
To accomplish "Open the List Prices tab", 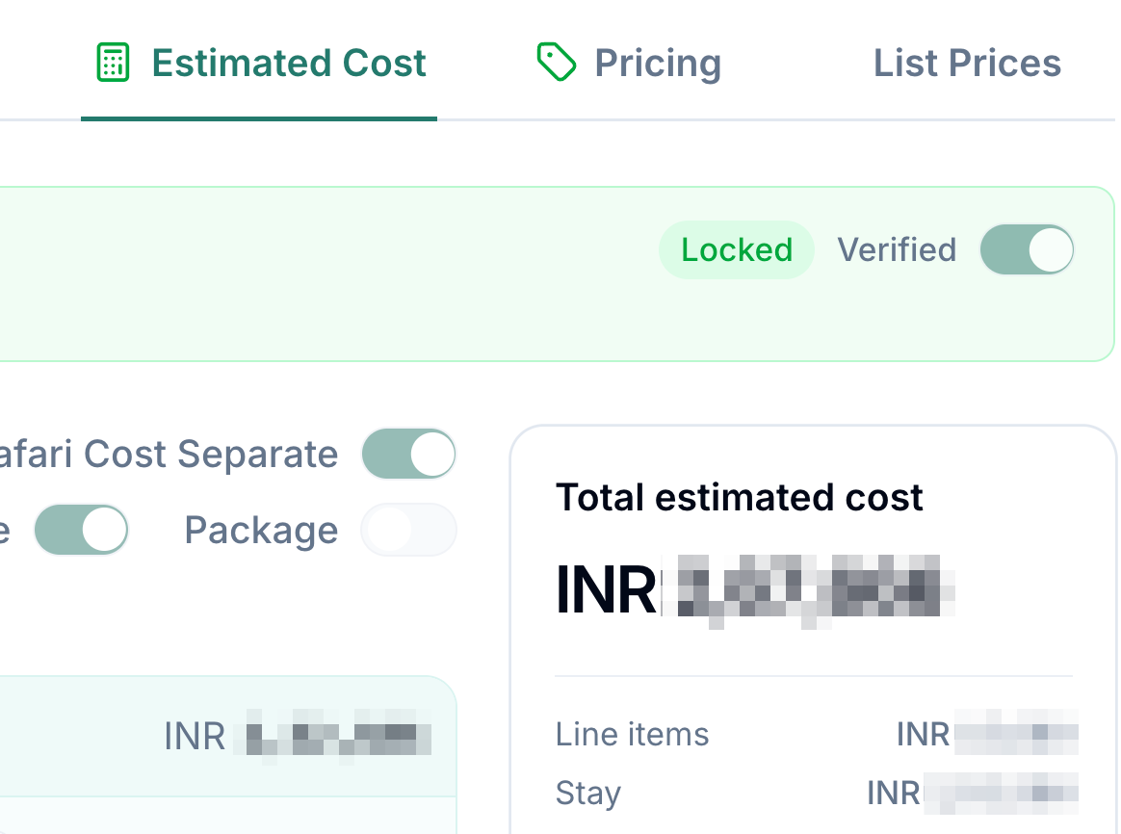I will 967,63.
